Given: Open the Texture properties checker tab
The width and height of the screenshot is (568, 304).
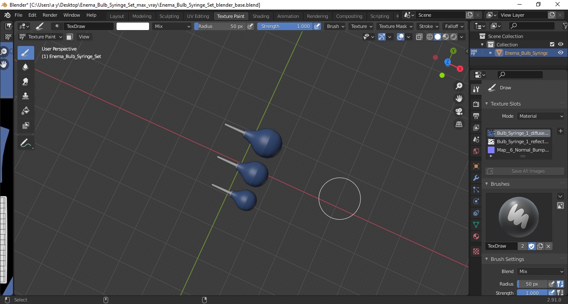Looking at the screenshot, I should click(x=476, y=251).
